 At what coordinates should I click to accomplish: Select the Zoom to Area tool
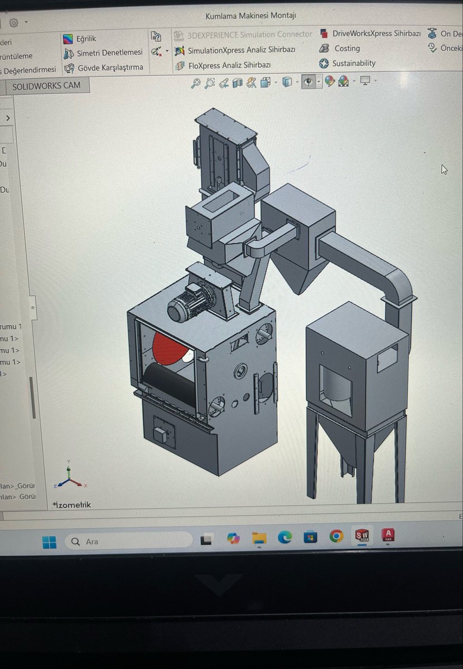click(x=210, y=83)
